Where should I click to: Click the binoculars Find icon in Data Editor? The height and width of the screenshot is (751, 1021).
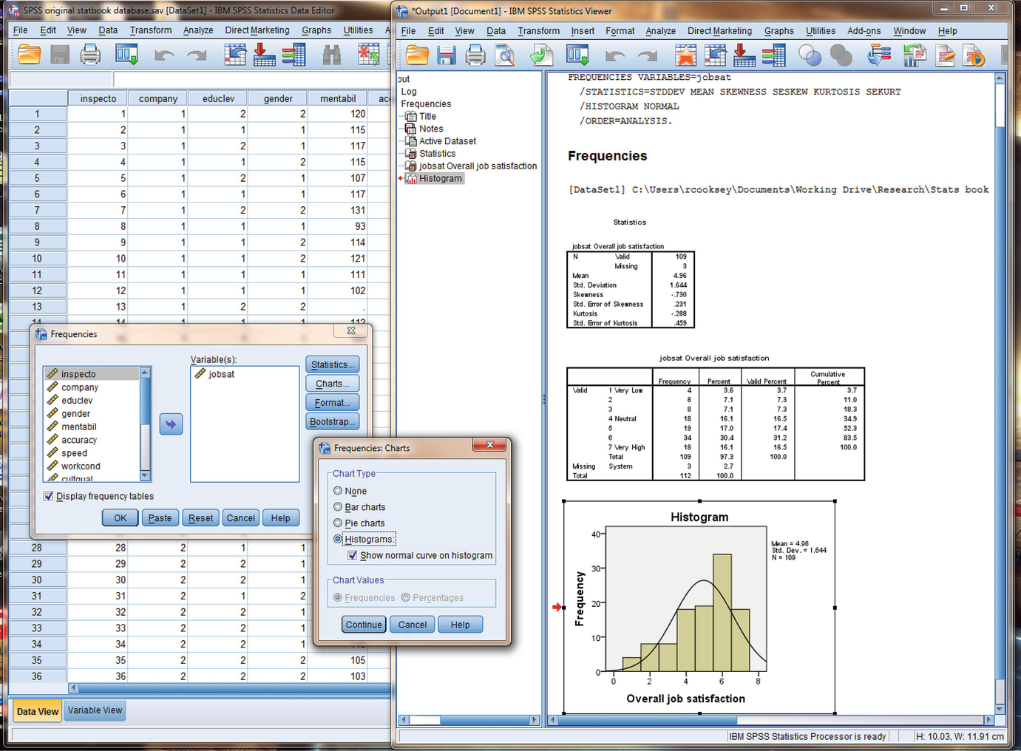[x=332, y=55]
